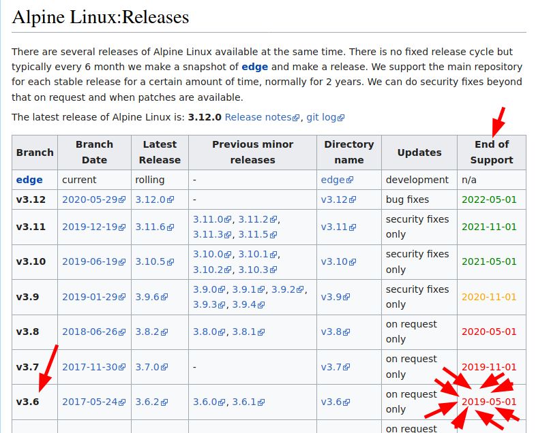The height and width of the screenshot is (433, 536).
Task: Open branch date 2018-06-26 link
Action: click(93, 332)
